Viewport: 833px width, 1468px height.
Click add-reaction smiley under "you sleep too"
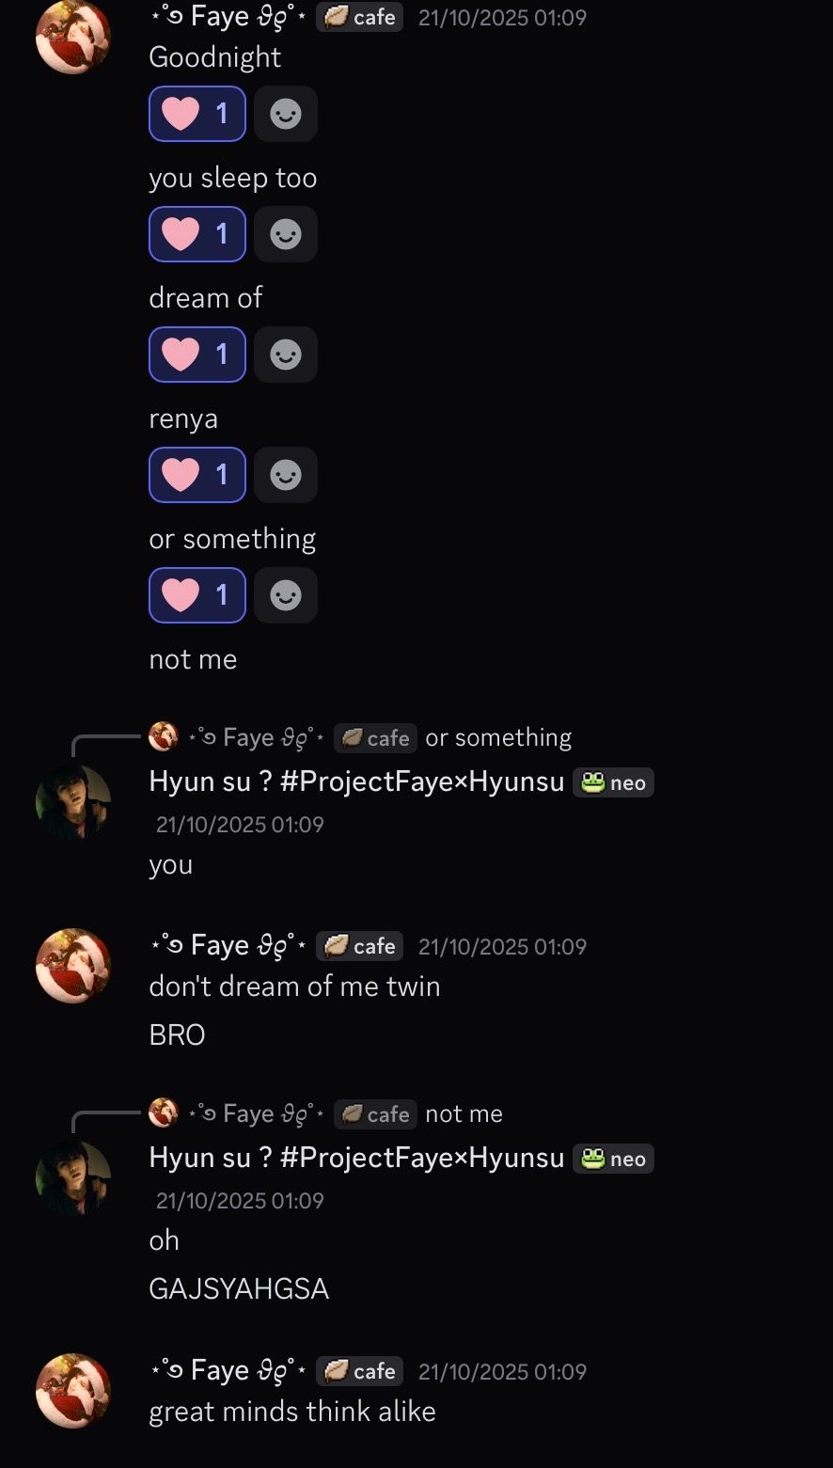pos(286,234)
